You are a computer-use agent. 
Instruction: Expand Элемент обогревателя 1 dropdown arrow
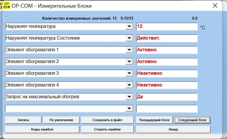pyautogui.click(x=129, y=50)
